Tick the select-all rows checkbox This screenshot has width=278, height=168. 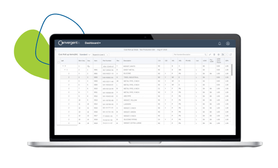tap(58, 62)
